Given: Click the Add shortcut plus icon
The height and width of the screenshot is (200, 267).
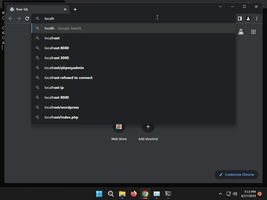Looking at the screenshot, I should click(x=148, y=127).
